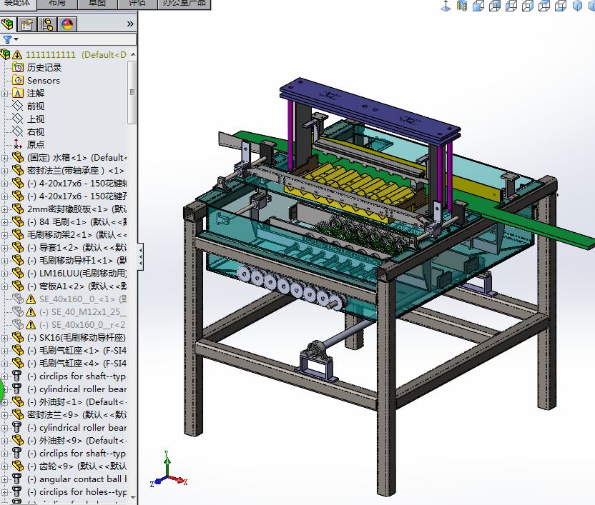This screenshot has height=505, width=595.
Task: Click the warning icon beside SE_40_M12x1_25_
Action: 31,312
